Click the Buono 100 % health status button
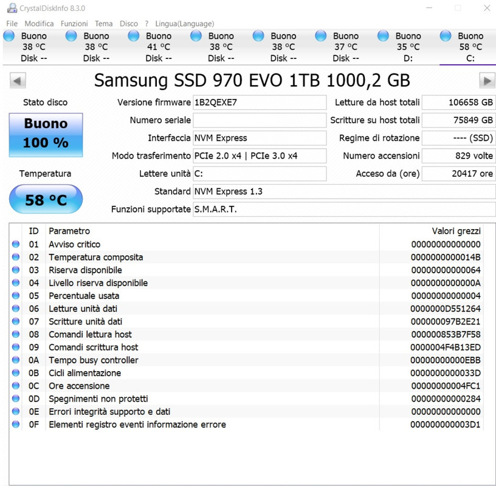 tap(46, 135)
